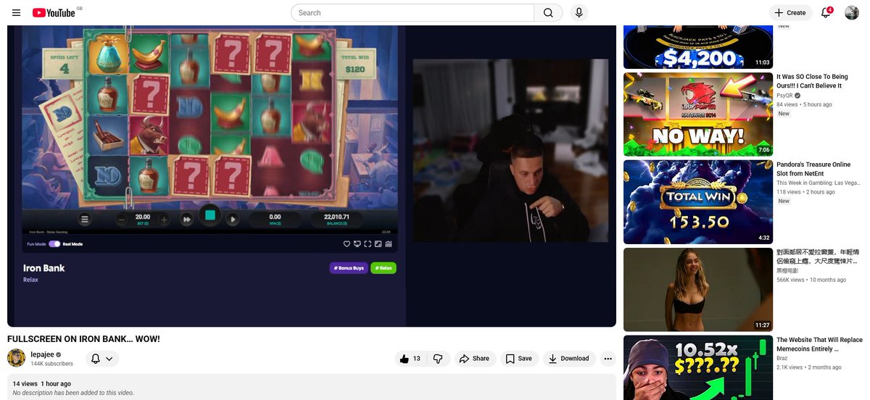Expand the video description box

[x=312, y=387]
